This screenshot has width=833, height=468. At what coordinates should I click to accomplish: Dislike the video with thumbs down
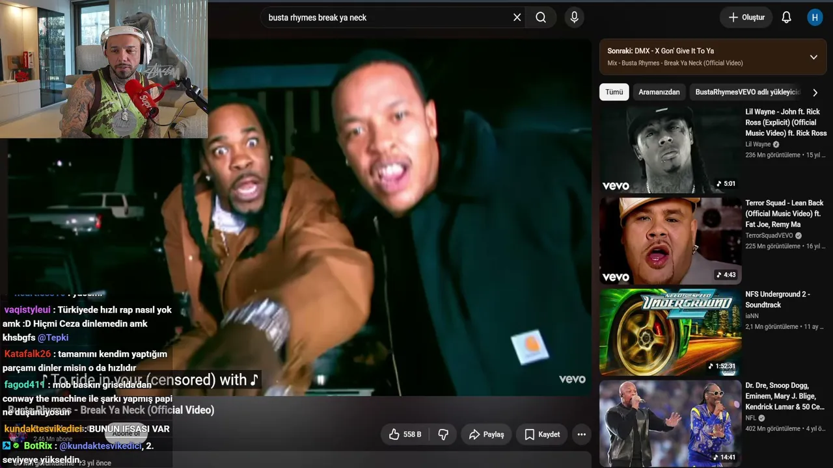tap(443, 434)
